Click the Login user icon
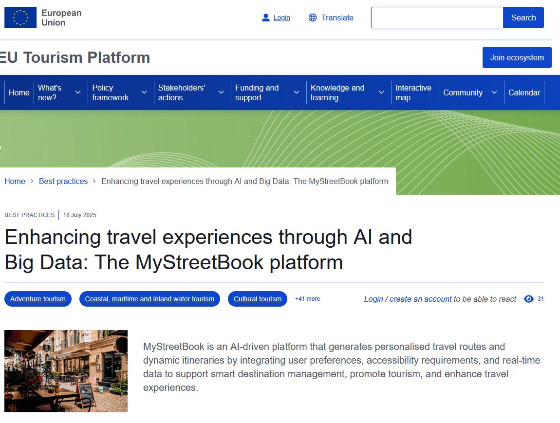The width and height of the screenshot is (560, 423). 266,18
